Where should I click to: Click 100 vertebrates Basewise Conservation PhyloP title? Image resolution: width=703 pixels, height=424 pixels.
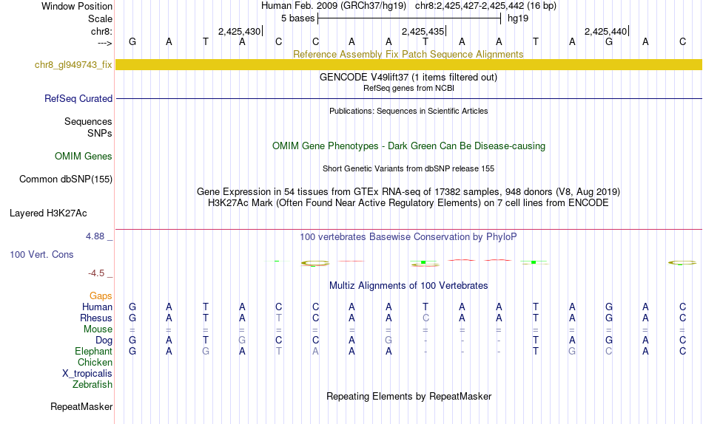pos(408,237)
